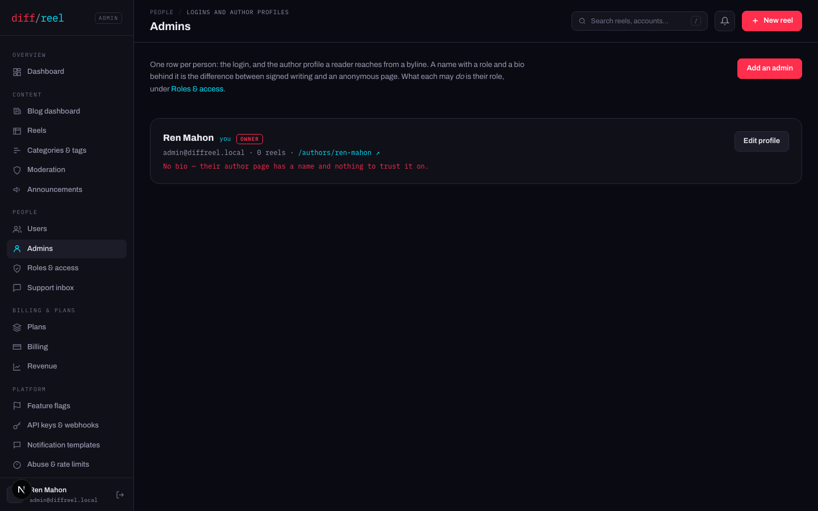The image size is (818, 511).
Task: Click the Add an admin button
Action: click(770, 69)
